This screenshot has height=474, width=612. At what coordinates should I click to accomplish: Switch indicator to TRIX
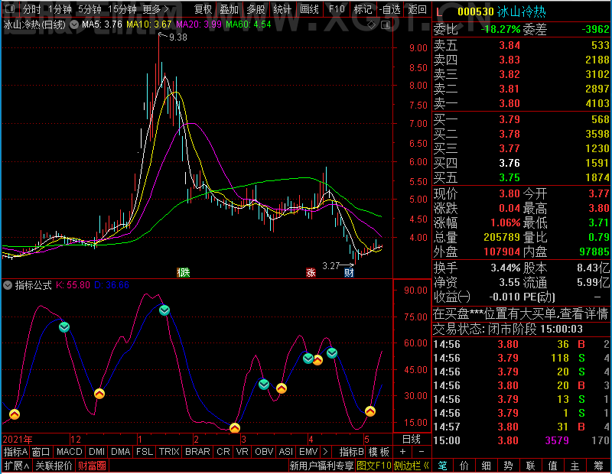pos(169,452)
